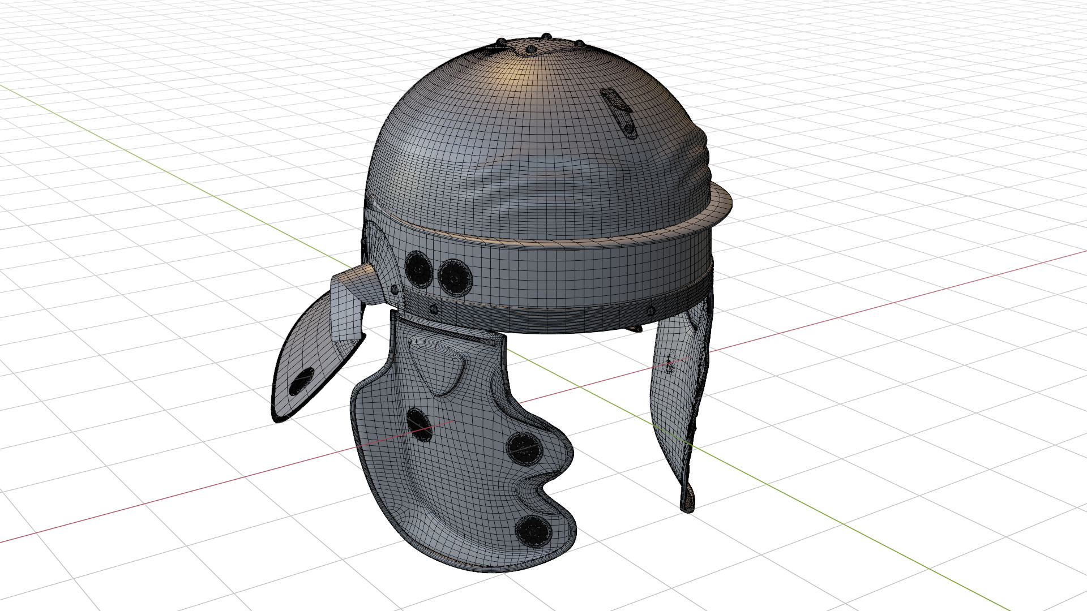Select the bottom-most round rivet on cheek guard
1087x611 pixels.
point(533,531)
